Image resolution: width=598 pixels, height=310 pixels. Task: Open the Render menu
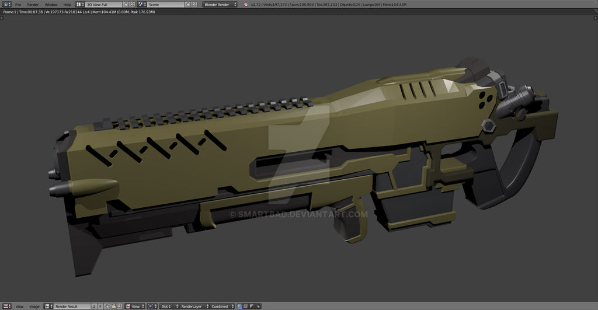33,5
